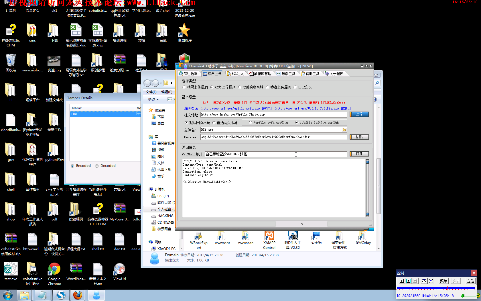Screen dimensions: 481x301
Task: Select the URL row in Tamper Details
Action: (105, 114)
